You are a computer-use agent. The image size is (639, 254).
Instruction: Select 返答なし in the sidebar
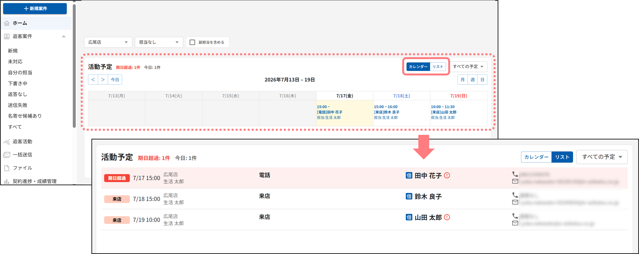18,94
